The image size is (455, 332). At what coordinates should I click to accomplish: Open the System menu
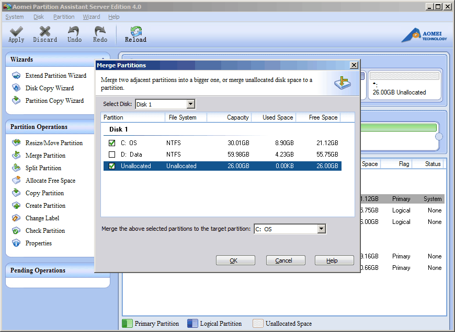pyautogui.click(x=15, y=17)
